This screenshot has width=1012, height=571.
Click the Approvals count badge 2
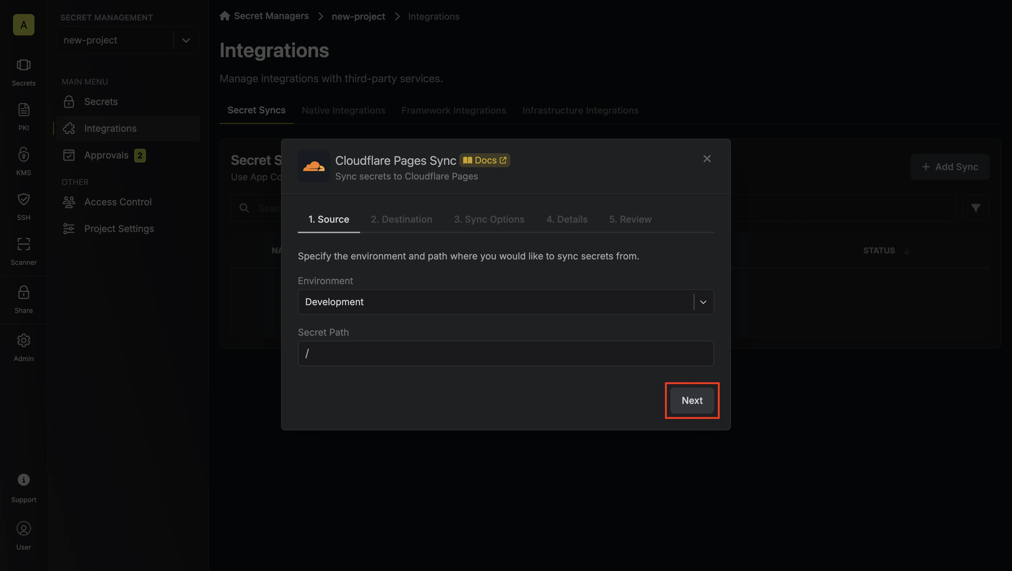(x=140, y=155)
